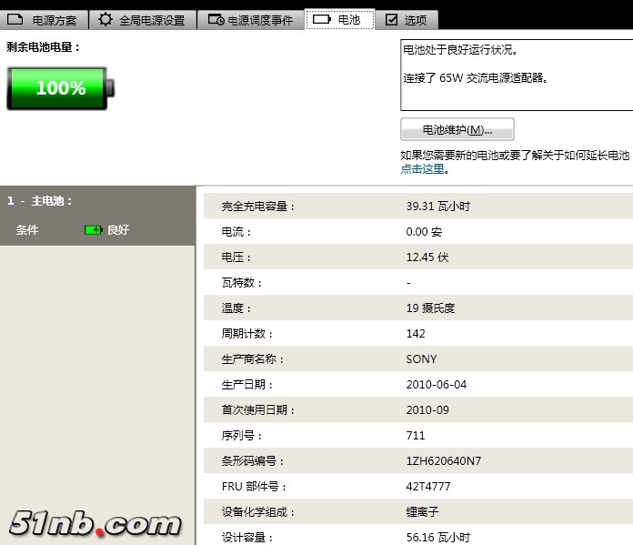Click the 条形码编号： label
Screen dimensions: 633x545
click(x=253, y=461)
